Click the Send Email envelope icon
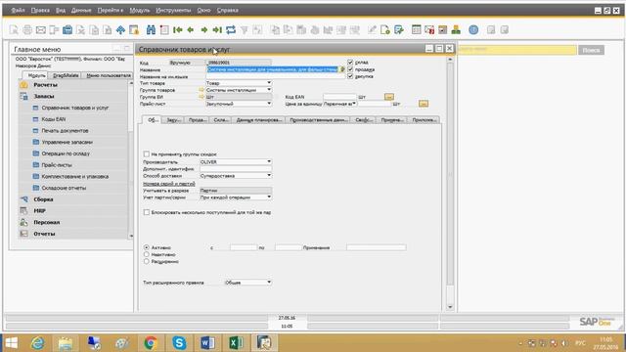 (x=41, y=30)
